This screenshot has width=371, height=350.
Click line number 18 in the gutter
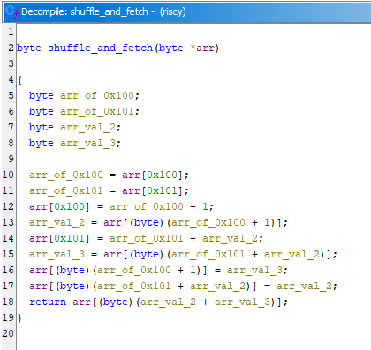[8, 302]
